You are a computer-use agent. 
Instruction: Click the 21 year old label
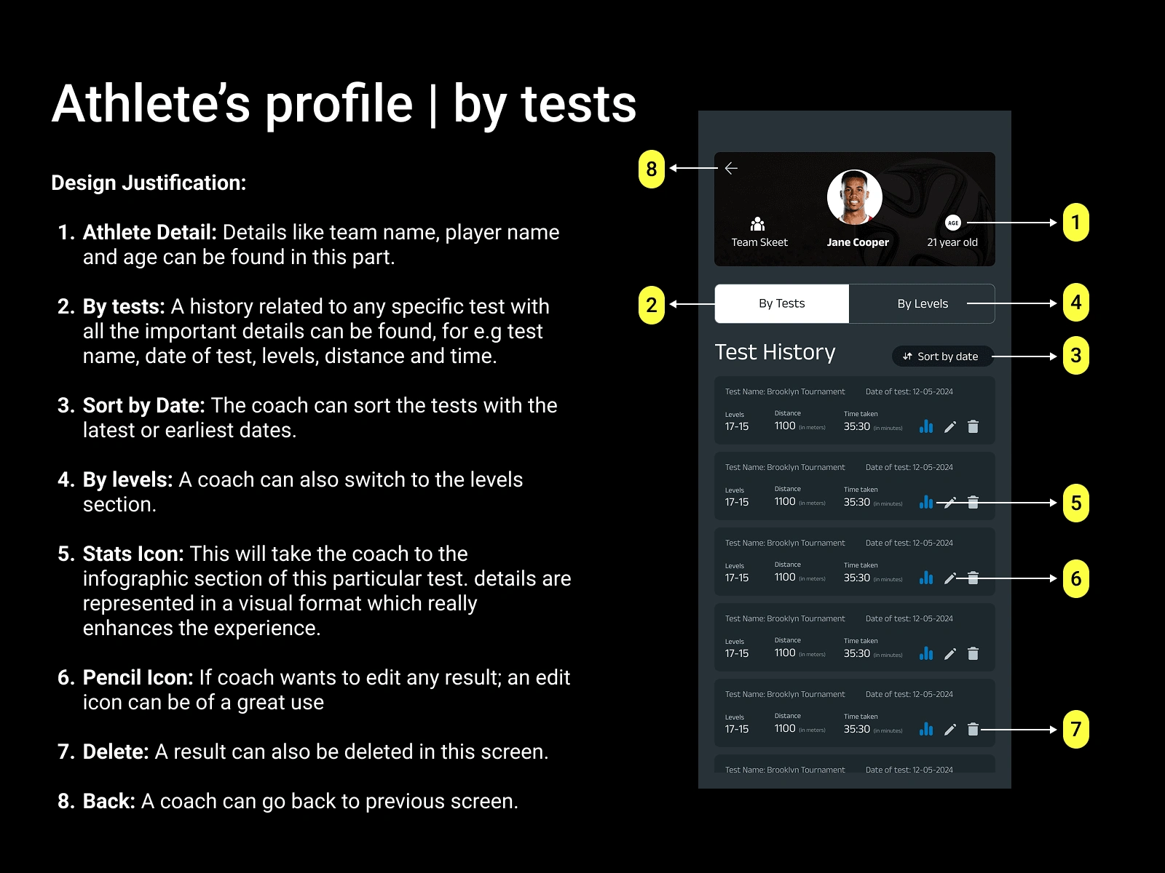(952, 242)
